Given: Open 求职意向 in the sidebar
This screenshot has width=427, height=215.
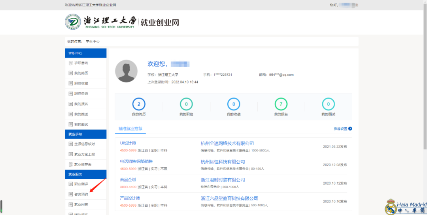Looking at the screenshot, I should 81,63.
